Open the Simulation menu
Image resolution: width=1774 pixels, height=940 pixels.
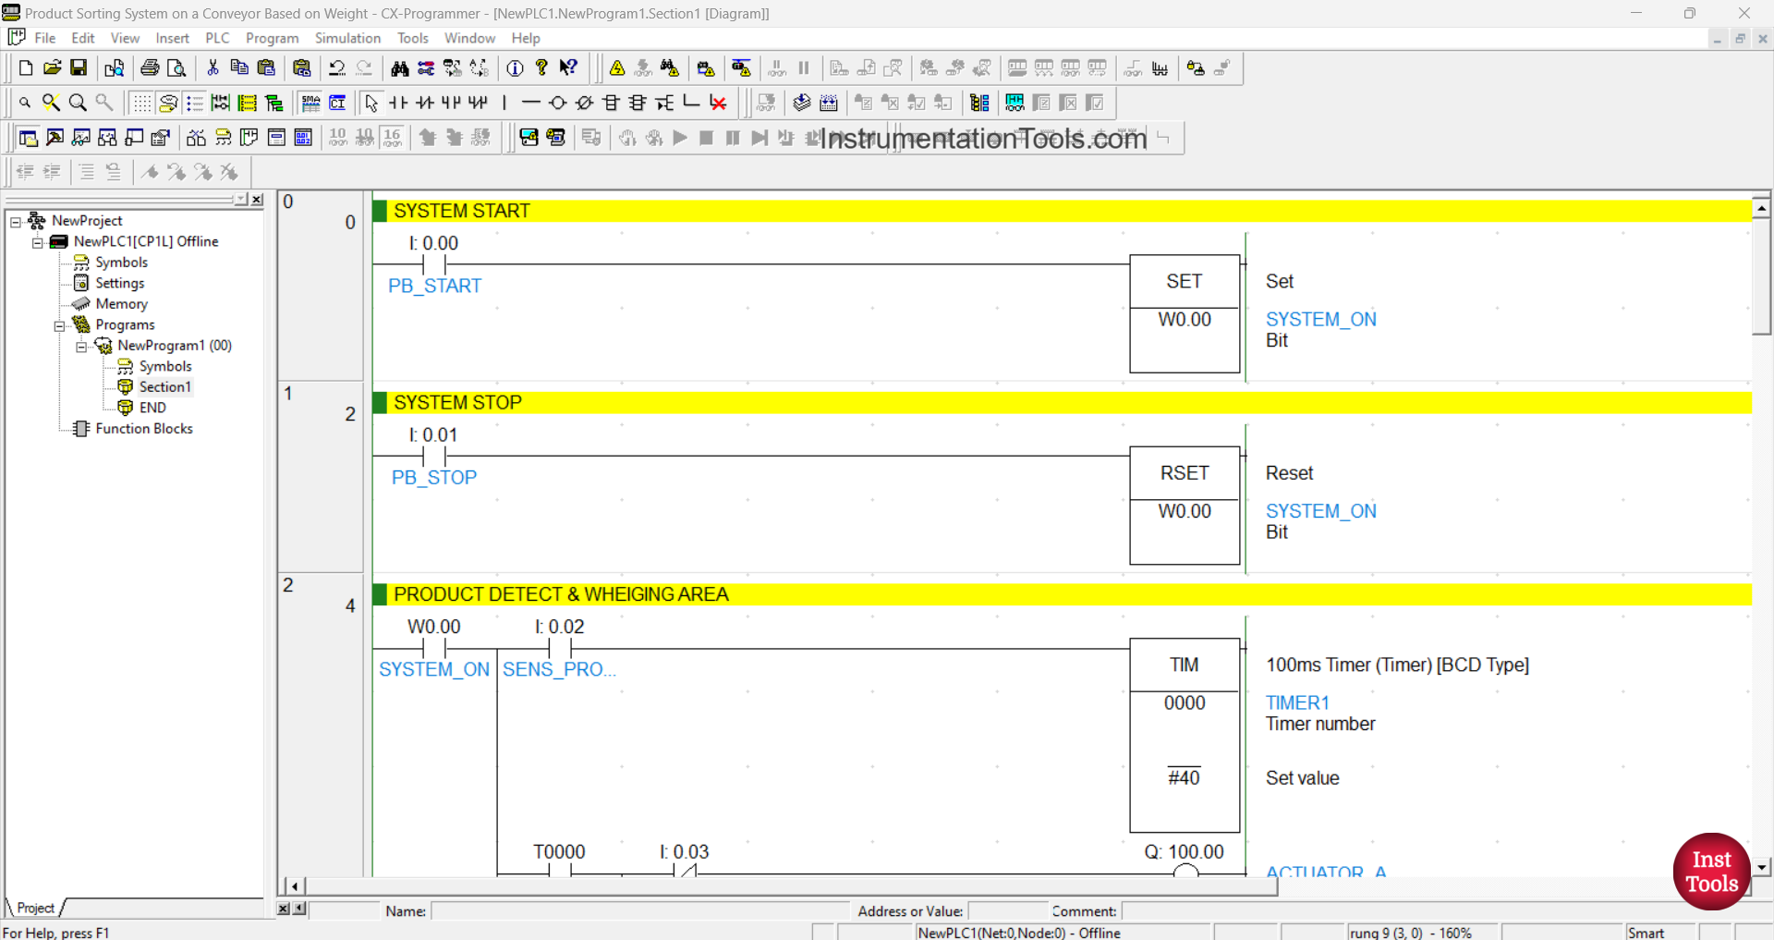pos(346,38)
